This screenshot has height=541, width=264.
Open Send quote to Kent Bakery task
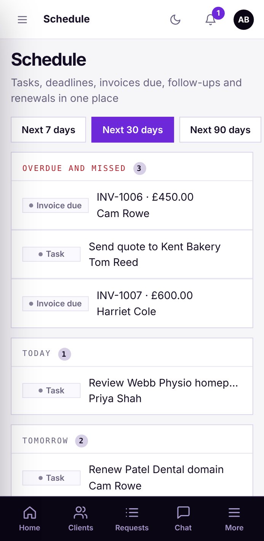[132, 254]
